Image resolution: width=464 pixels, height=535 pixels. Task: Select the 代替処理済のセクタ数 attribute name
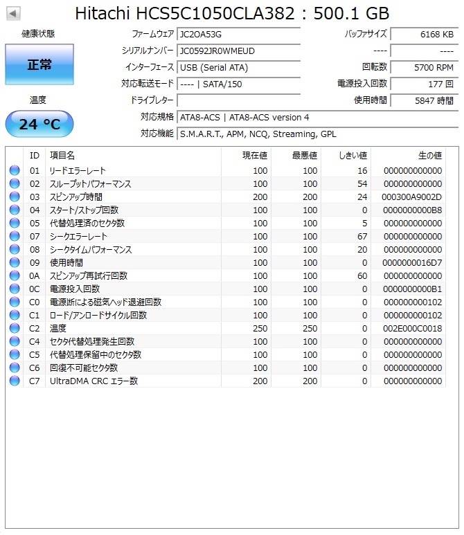[x=87, y=223]
